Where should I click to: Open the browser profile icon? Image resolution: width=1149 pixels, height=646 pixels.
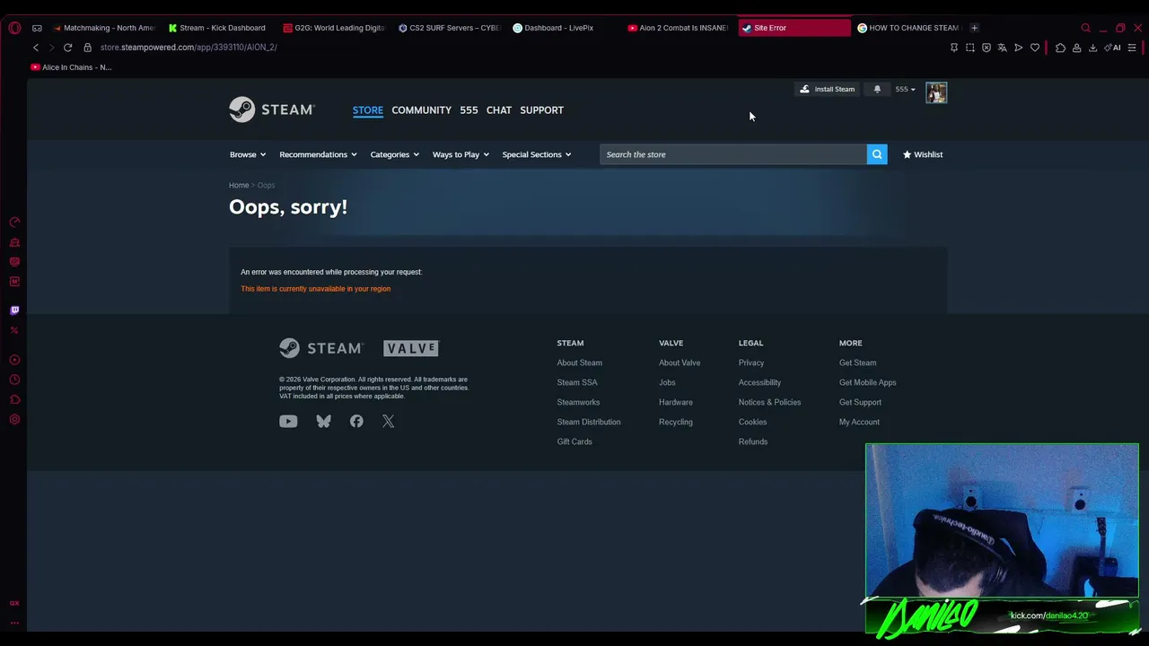click(1076, 48)
